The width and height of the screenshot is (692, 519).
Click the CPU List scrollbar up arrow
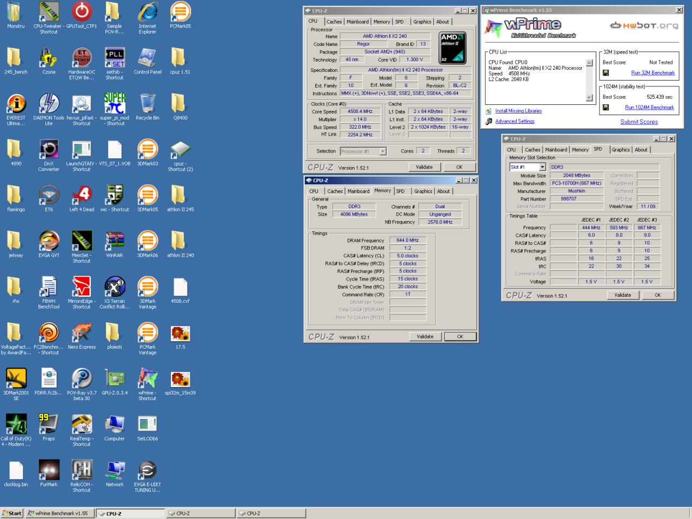pos(589,63)
